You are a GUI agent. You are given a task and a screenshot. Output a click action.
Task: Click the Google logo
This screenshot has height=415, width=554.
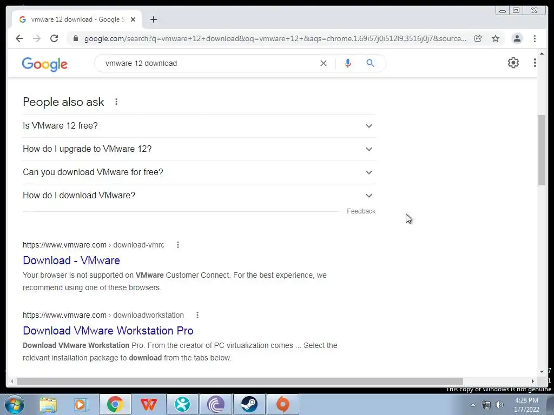click(x=44, y=64)
